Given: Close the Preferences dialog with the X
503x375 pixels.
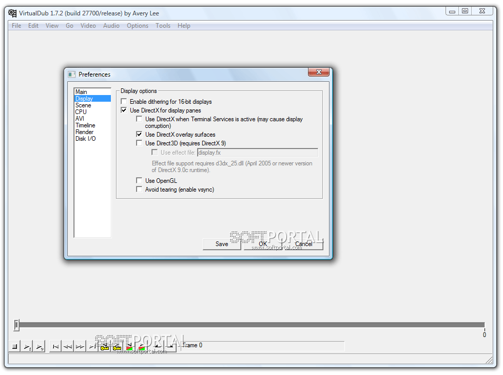Looking at the screenshot, I should pyautogui.click(x=319, y=72).
